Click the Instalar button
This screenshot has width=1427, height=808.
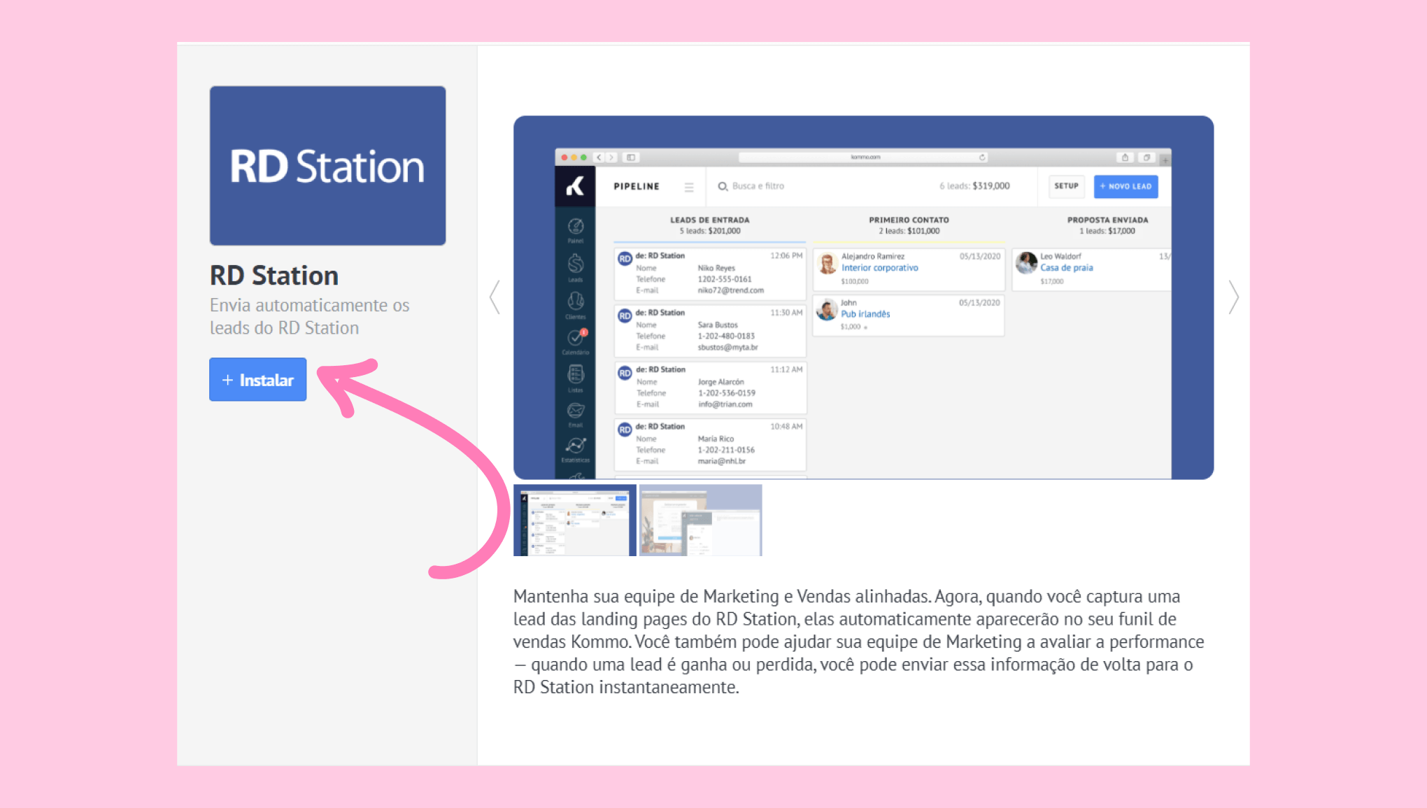coord(257,380)
